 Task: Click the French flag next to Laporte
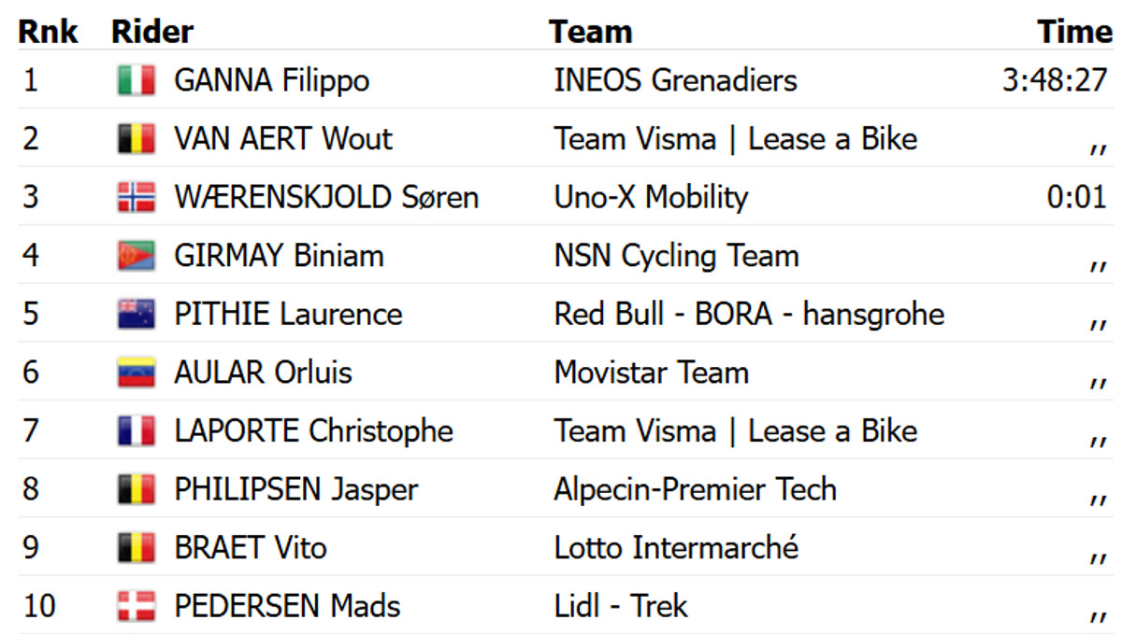(137, 431)
